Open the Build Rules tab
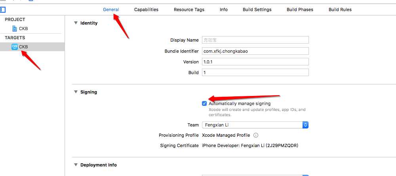 [x=340, y=10]
